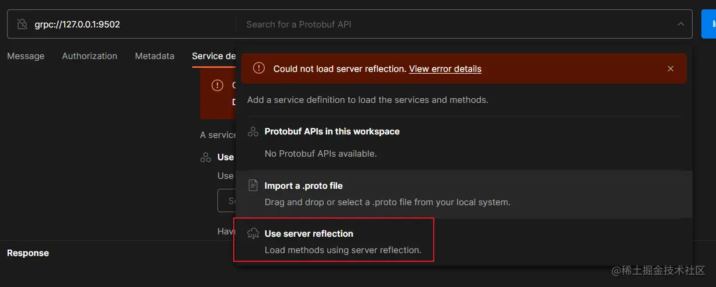This screenshot has width=716, height=287.
Task: Click the server reflection cloud icon
Action: coord(253,234)
